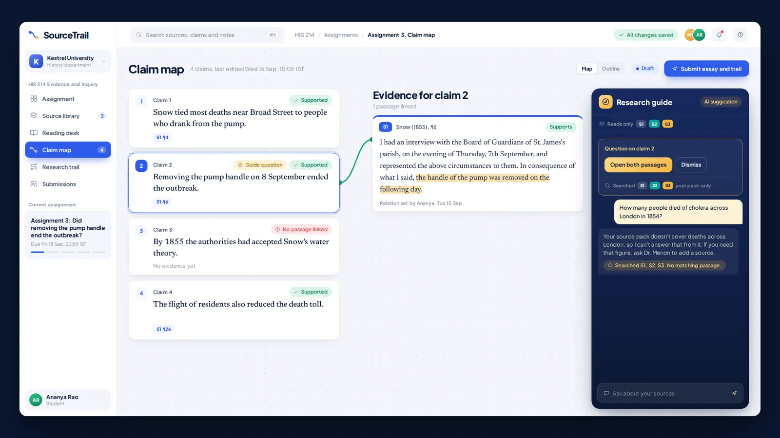Click the AR user avatar in header

click(699, 35)
